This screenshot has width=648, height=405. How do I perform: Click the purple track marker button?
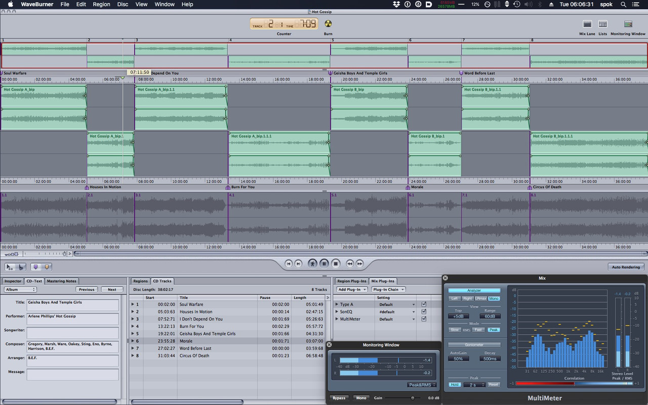click(35, 267)
